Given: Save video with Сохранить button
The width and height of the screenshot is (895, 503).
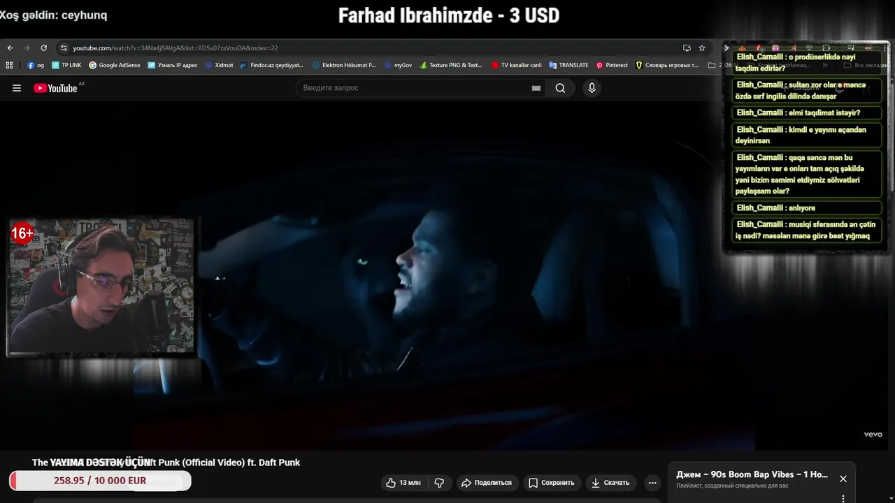Looking at the screenshot, I should click(551, 483).
